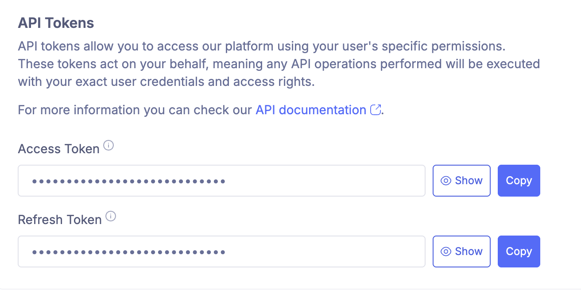Click the eye icon in Access Token Show button

(447, 180)
